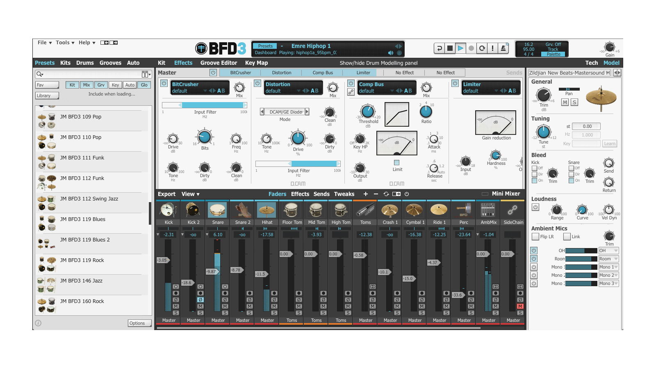Image resolution: width=656 pixels, height=369 pixels.
Task: Open the OH output routing dropdown
Action: tap(608, 250)
